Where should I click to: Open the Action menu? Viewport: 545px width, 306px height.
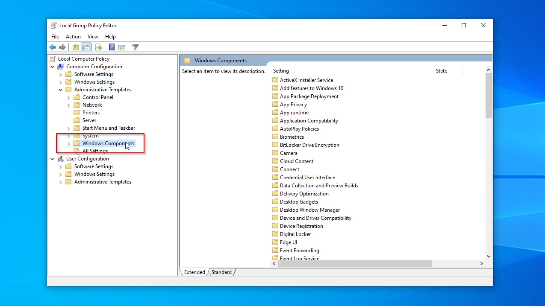73,37
